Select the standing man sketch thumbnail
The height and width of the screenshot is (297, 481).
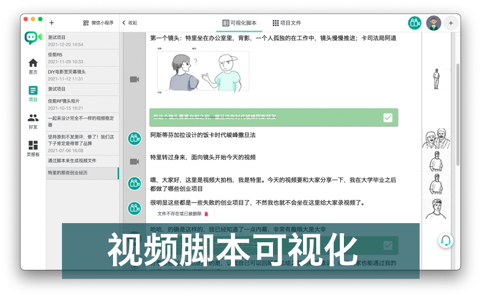(x=437, y=79)
